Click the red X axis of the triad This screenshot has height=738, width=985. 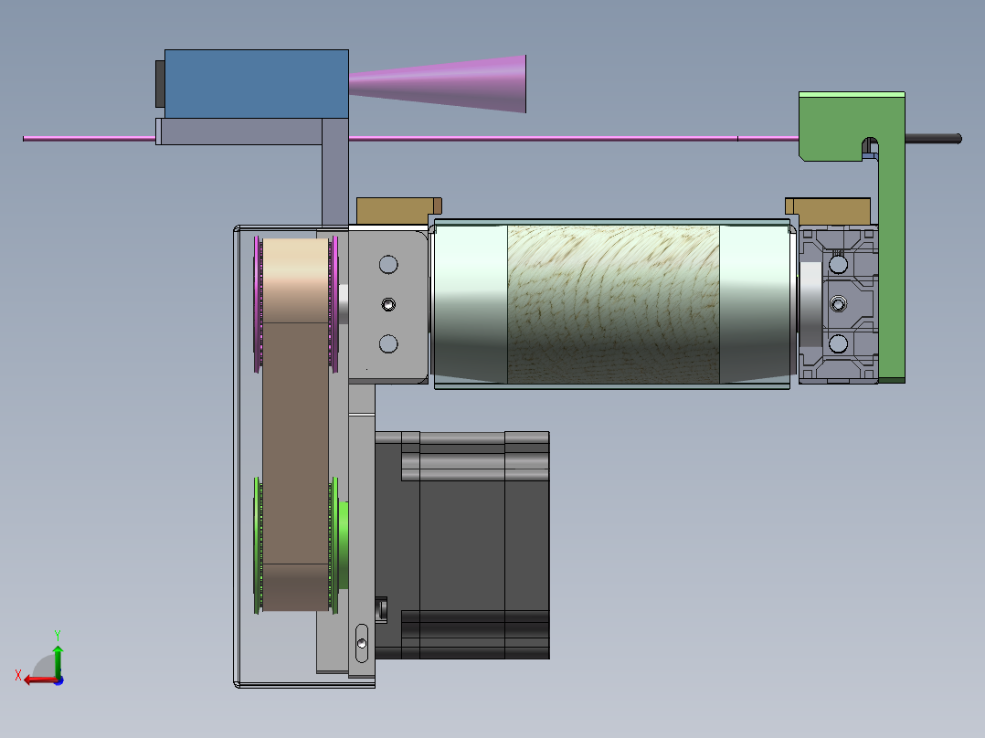pos(41,680)
